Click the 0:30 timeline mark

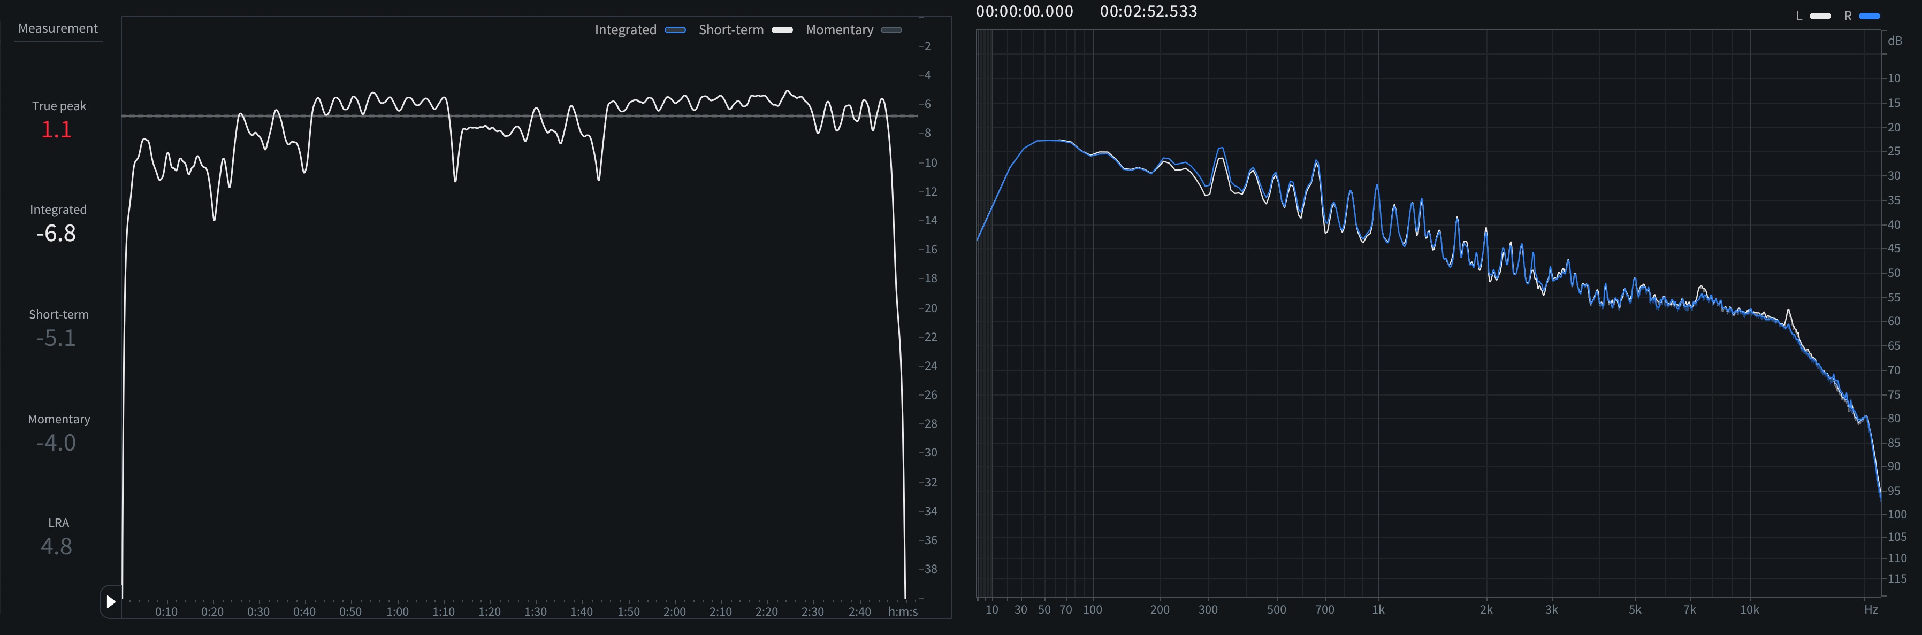pos(259,612)
